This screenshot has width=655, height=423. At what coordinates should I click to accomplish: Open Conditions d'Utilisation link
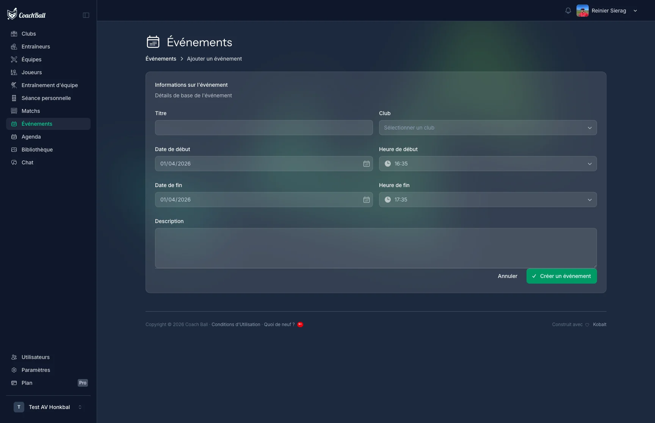(236, 325)
